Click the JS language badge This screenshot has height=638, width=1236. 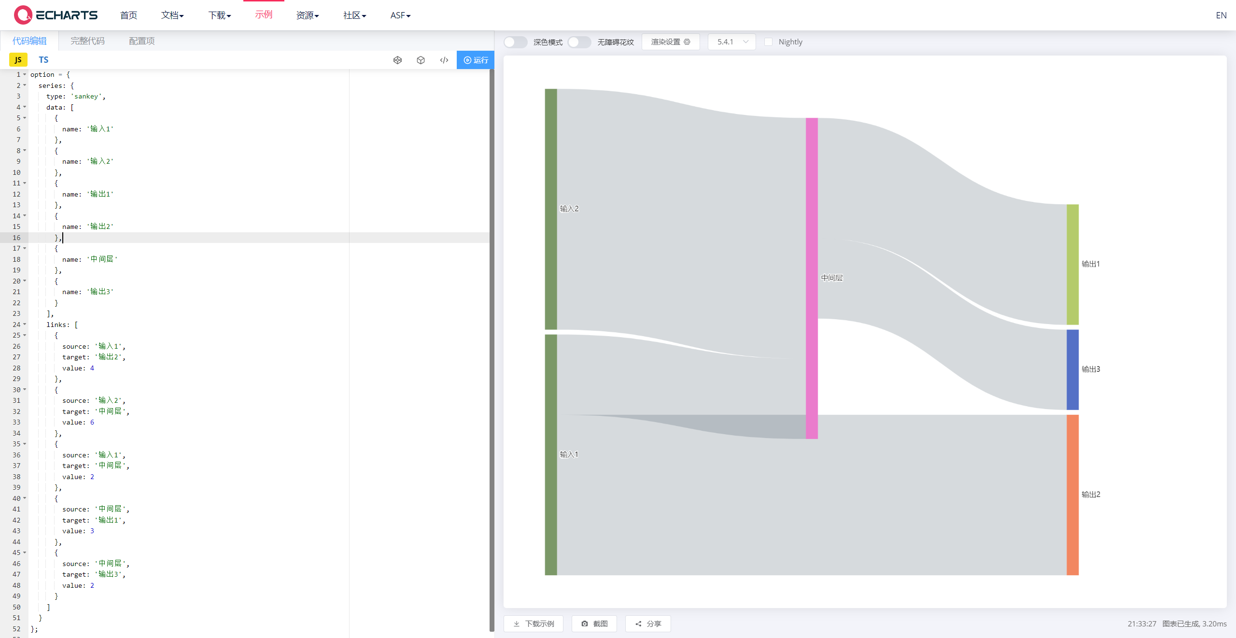click(18, 60)
